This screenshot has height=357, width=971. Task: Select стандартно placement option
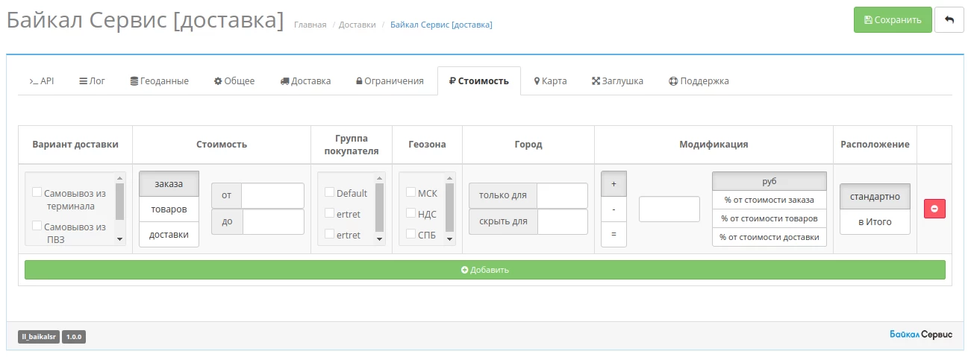[x=875, y=197]
